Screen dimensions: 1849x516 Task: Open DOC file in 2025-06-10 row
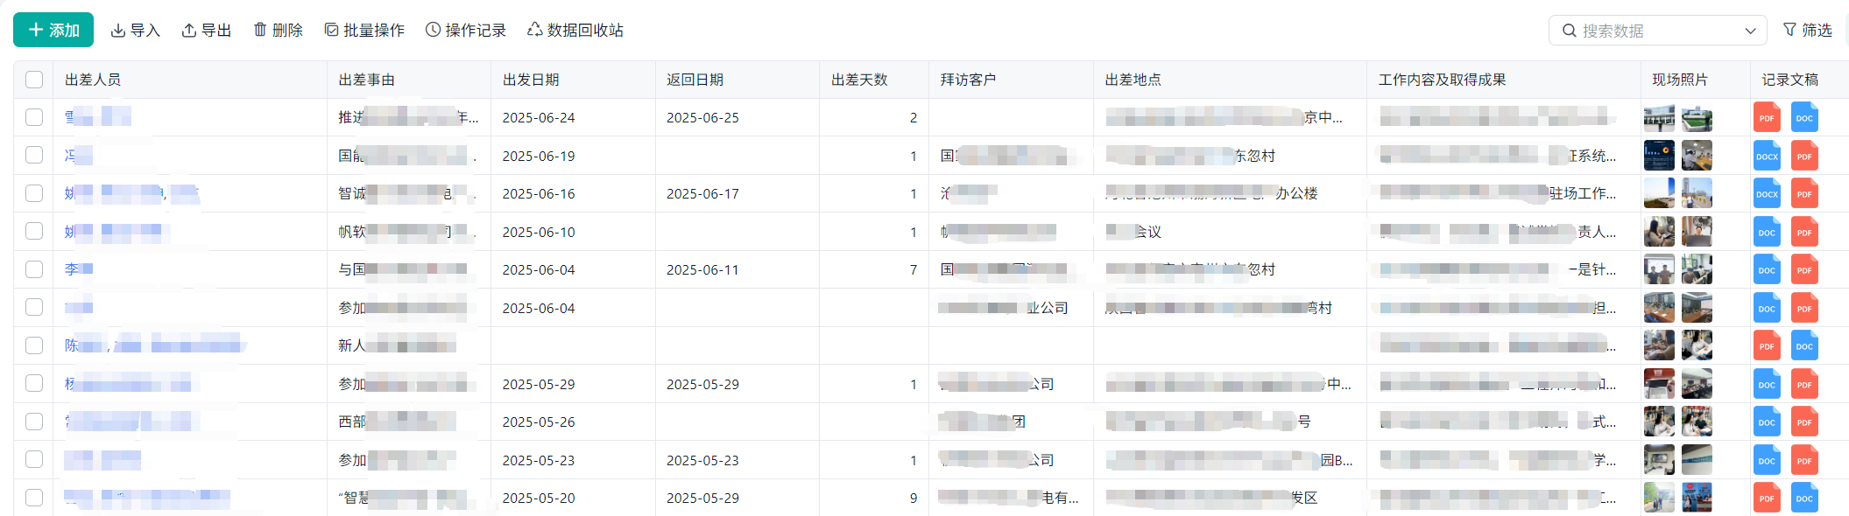click(1767, 233)
